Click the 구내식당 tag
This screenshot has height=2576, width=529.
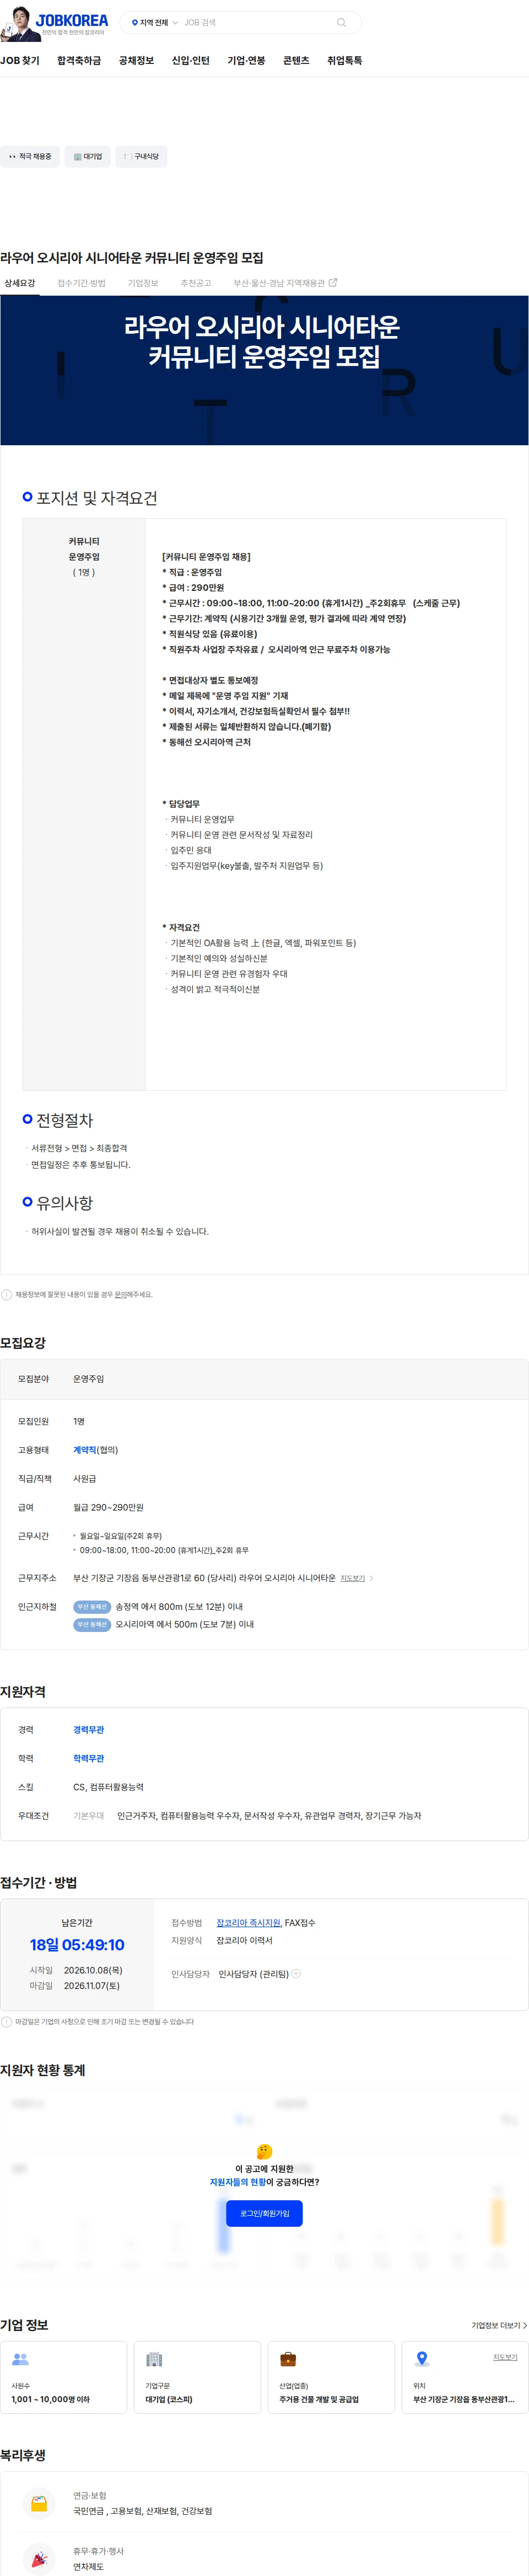pyautogui.click(x=142, y=157)
